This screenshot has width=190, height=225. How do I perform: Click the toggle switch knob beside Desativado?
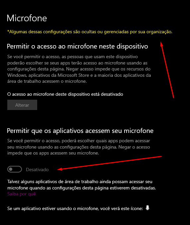click(x=11, y=169)
